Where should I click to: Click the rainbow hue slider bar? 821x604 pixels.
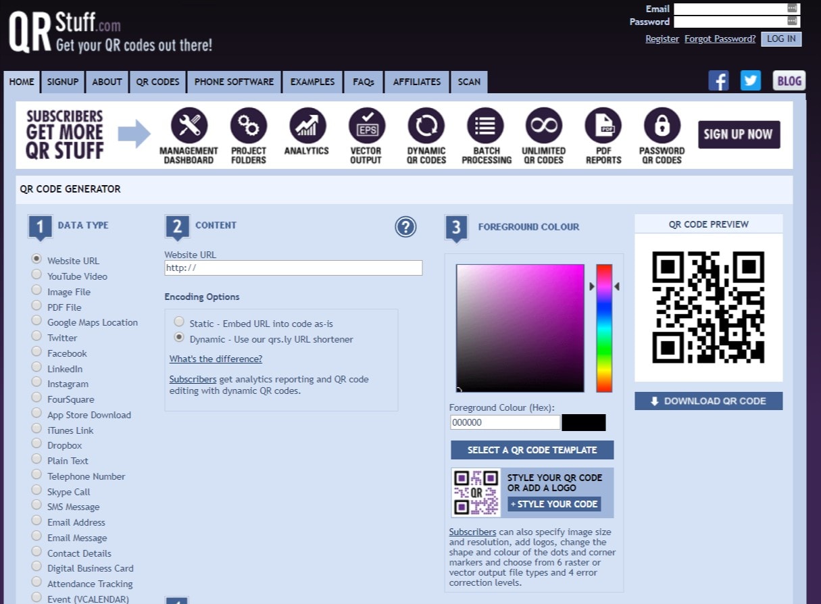pos(604,328)
